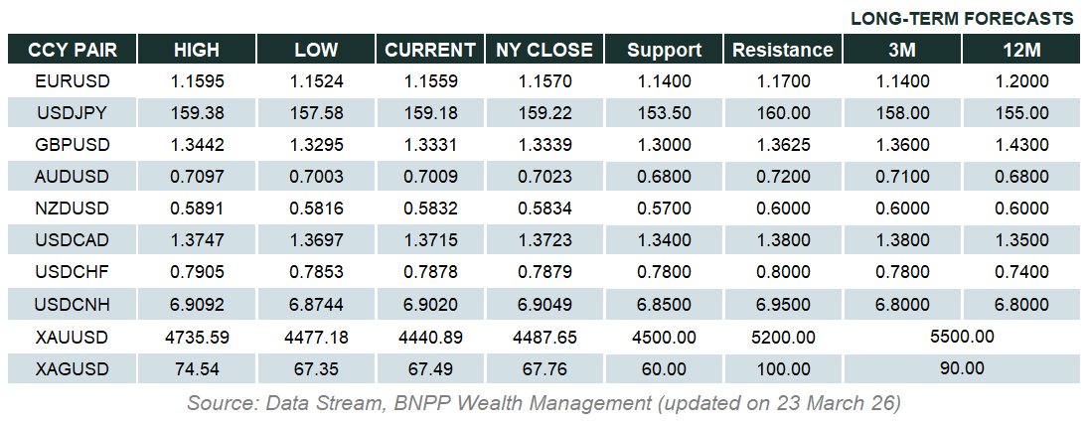Screen dimensions: 1088x422
Task: Click the CCY PAIR column header
Action: pyautogui.click(x=70, y=50)
